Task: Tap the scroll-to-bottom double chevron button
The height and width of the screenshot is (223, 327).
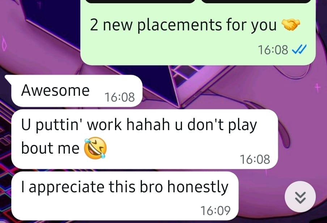Action: (300, 197)
